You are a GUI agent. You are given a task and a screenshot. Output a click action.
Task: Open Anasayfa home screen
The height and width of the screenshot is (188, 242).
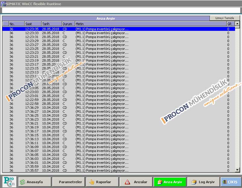pyautogui.click(x=35, y=182)
